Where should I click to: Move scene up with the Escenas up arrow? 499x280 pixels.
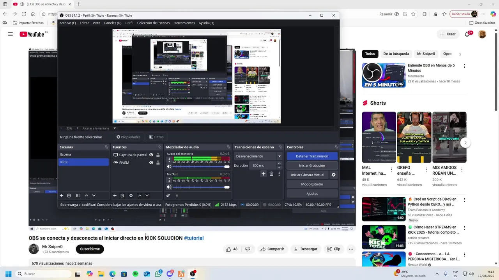point(87,196)
